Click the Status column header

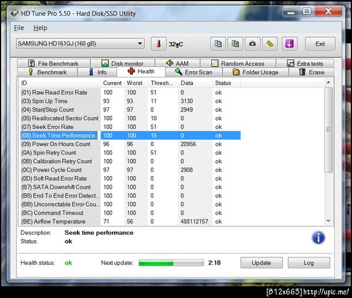click(226, 83)
